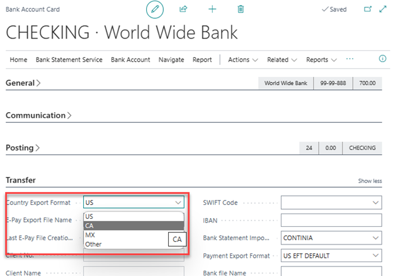Image resolution: width=393 pixels, height=276 pixels.
Task: Click the IBAN input field
Action: point(331,221)
